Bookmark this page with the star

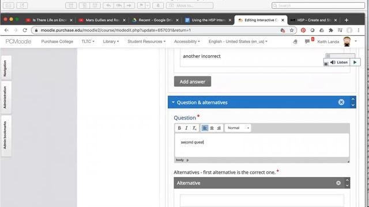click(x=292, y=30)
